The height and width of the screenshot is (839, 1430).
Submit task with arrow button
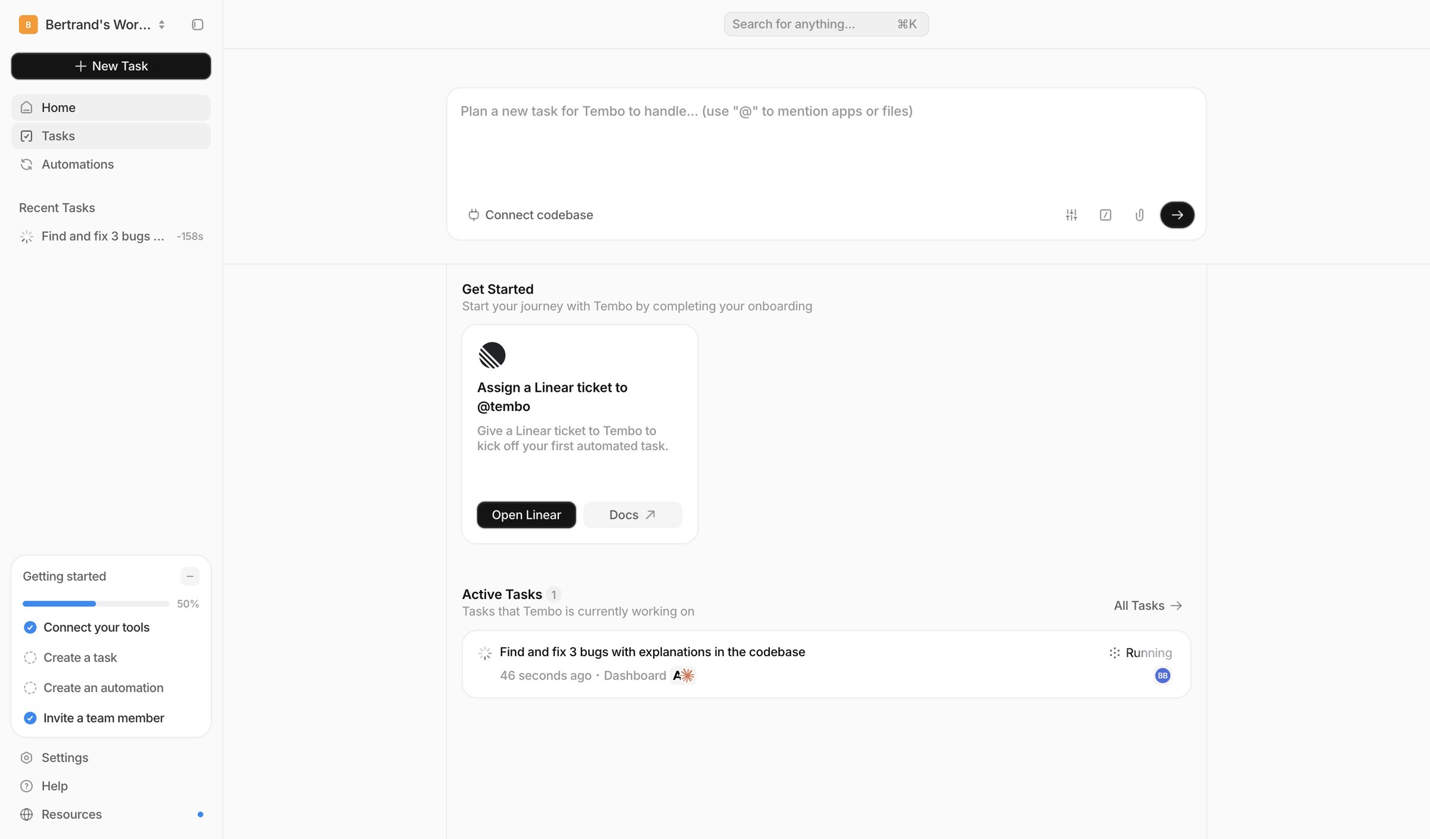point(1177,215)
